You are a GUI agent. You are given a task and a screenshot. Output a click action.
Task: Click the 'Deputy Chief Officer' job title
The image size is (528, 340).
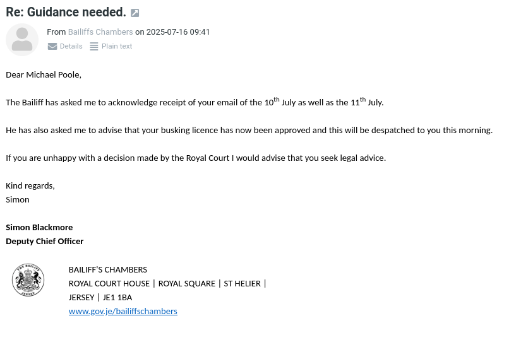click(x=45, y=241)
